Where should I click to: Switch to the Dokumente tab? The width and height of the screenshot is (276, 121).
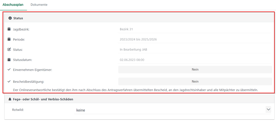(x=39, y=5)
